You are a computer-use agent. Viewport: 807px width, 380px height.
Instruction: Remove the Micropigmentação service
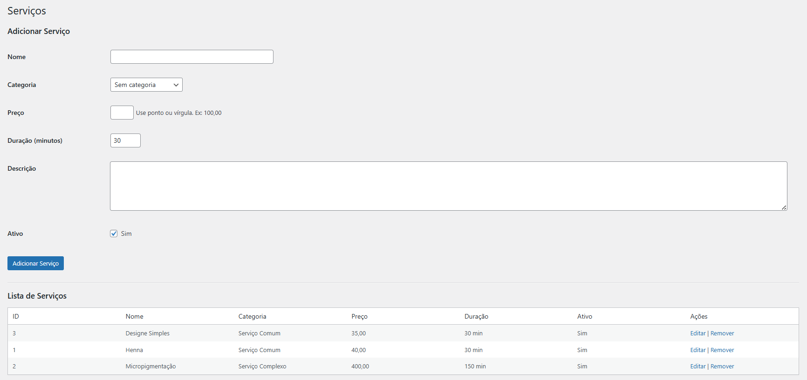coord(722,367)
